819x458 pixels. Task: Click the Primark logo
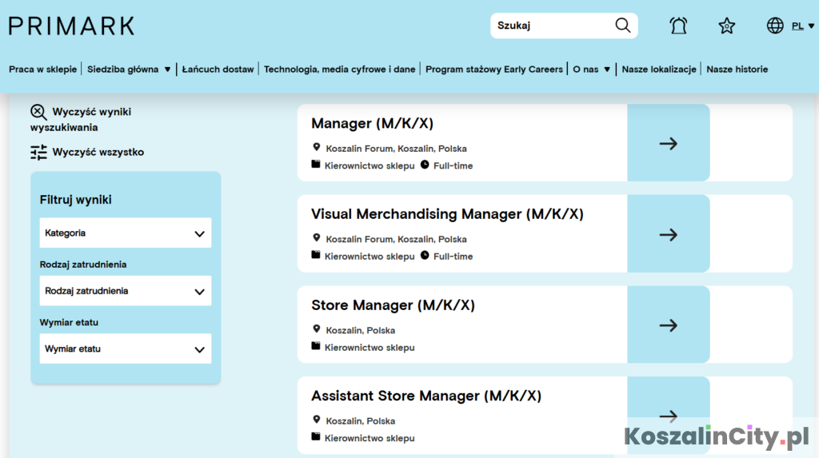[x=72, y=26]
